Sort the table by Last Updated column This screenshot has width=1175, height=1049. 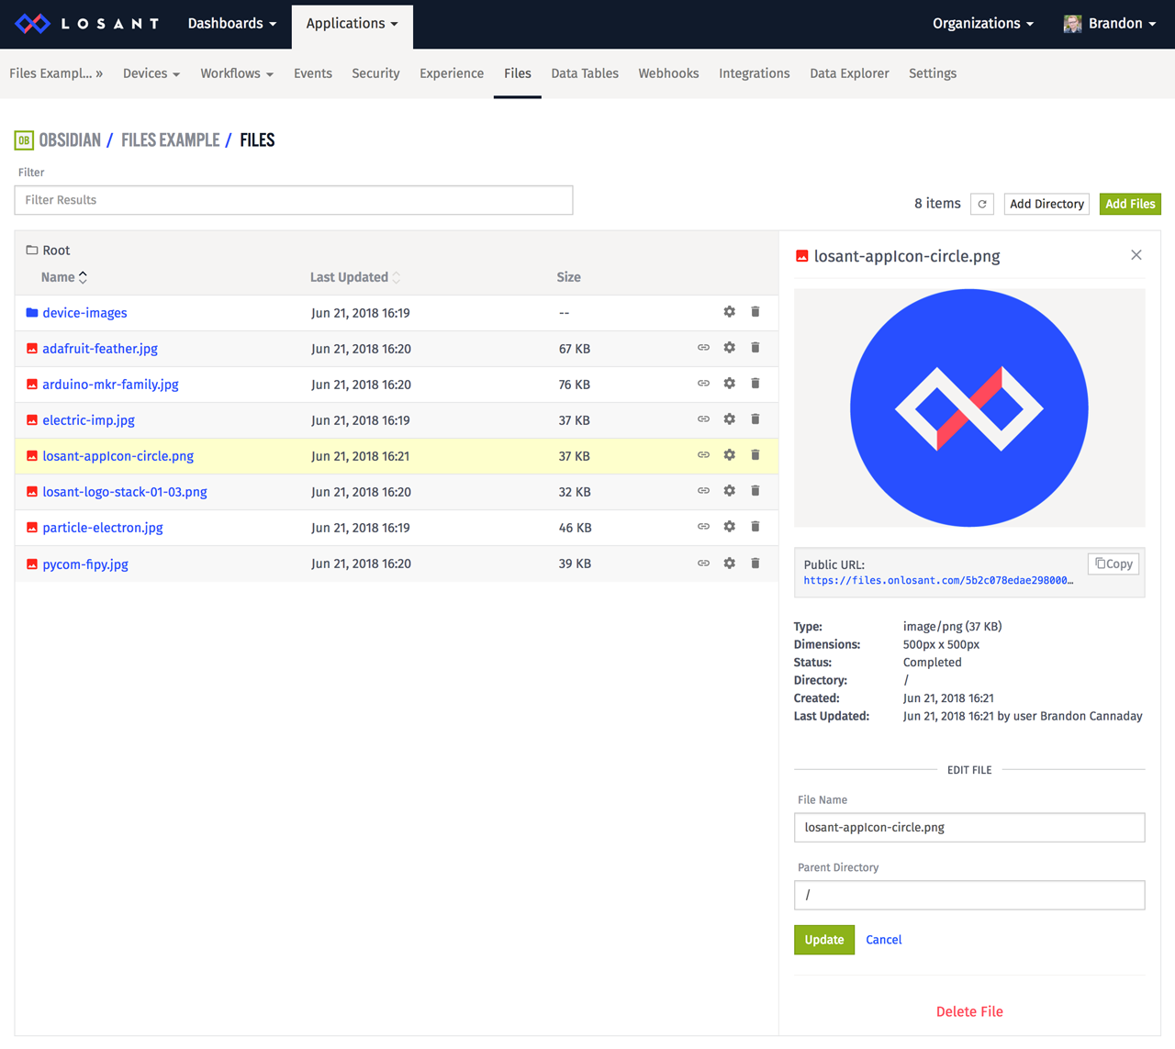pos(355,277)
